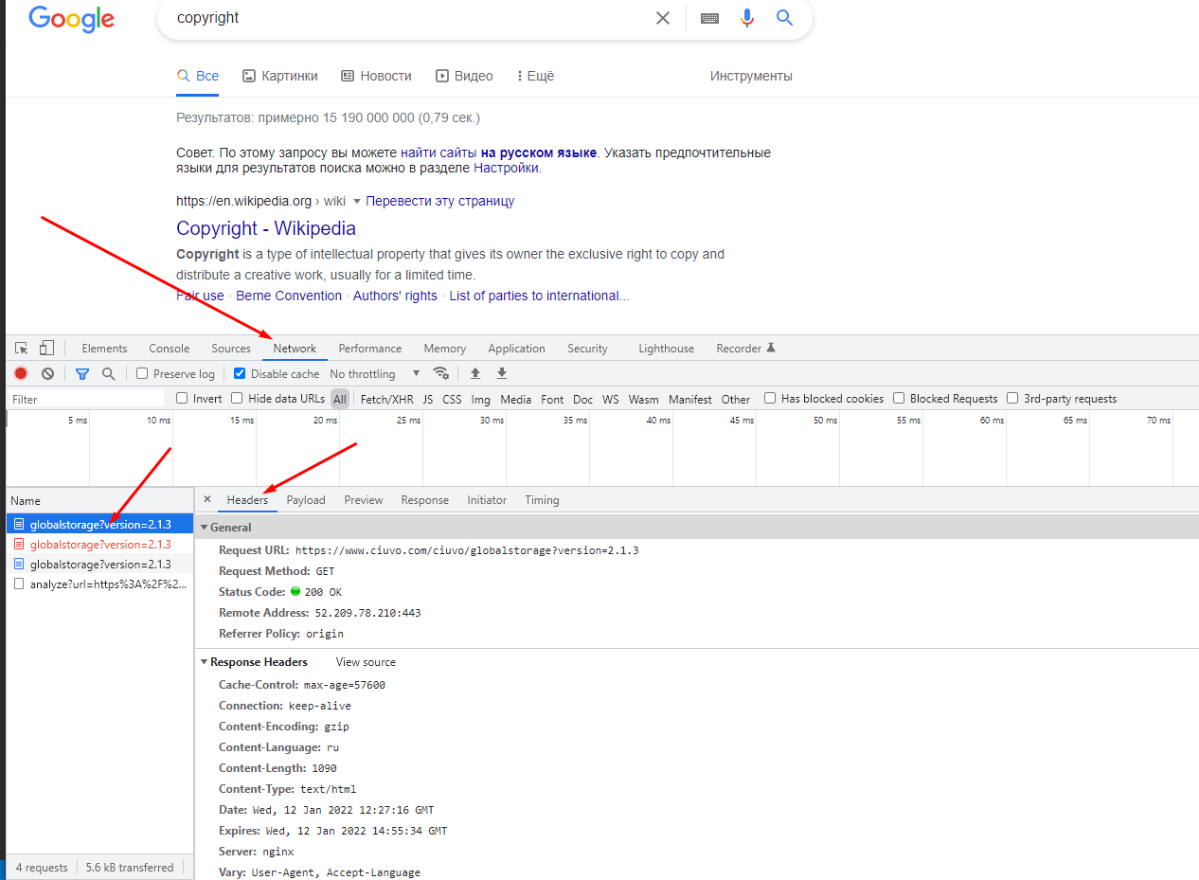Click View source beside Response Headers
The image size is (1199, 880).
[366, 662]
